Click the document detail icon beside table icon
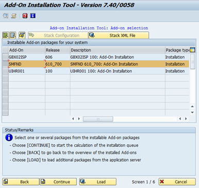This screenshot has height=188, width=199. point(13,36)
